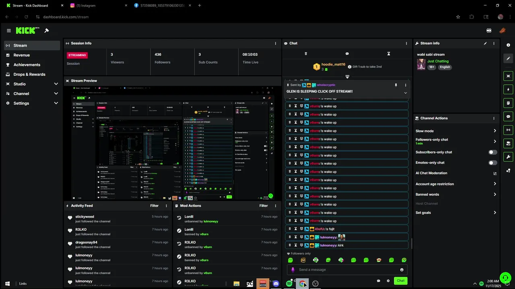This screenshot has width=515, height=289.
Task: Open chat settings gear icon
Action: [x=388, y=281]
